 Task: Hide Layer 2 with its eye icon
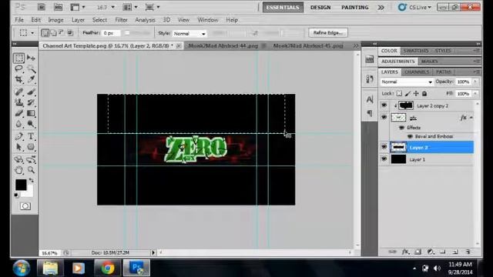tap(384, 147)
